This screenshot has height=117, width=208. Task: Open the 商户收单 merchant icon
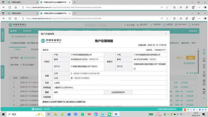176,25
